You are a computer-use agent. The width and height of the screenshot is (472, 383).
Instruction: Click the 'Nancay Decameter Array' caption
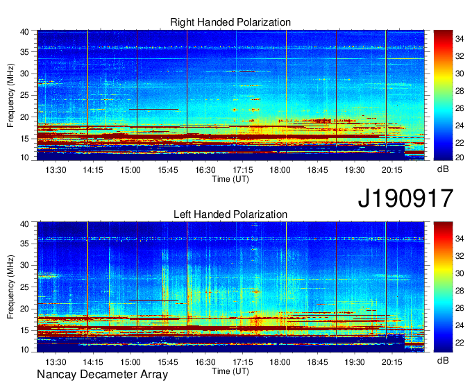click(102, 374)
